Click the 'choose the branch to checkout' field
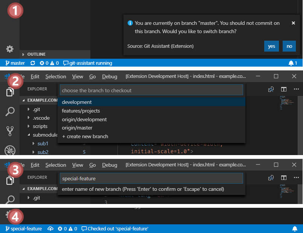303x233 pixels. tap(151, 90)
